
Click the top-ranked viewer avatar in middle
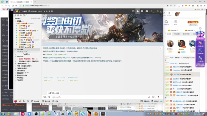click(x=181, y=43)
